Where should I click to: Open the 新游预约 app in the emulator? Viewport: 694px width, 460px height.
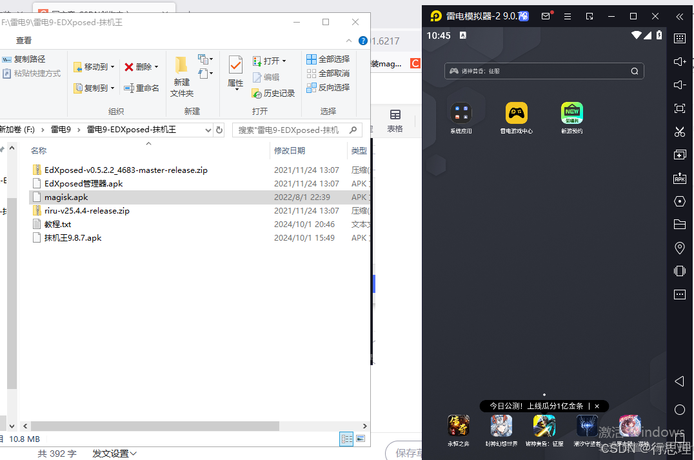(x=572, y=118)
